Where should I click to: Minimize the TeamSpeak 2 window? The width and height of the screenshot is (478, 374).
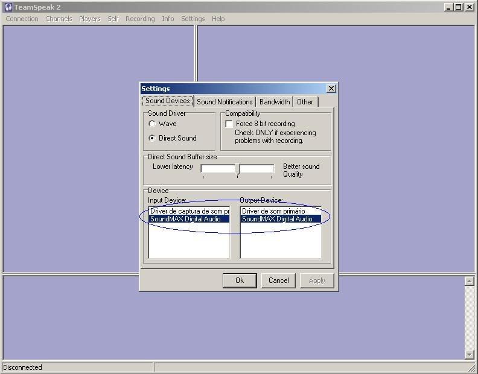(x=448, y=7)
